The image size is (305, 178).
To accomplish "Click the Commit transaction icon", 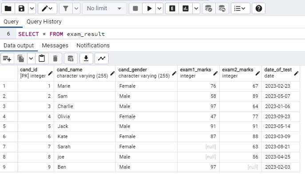I will [x=209, y=8].
